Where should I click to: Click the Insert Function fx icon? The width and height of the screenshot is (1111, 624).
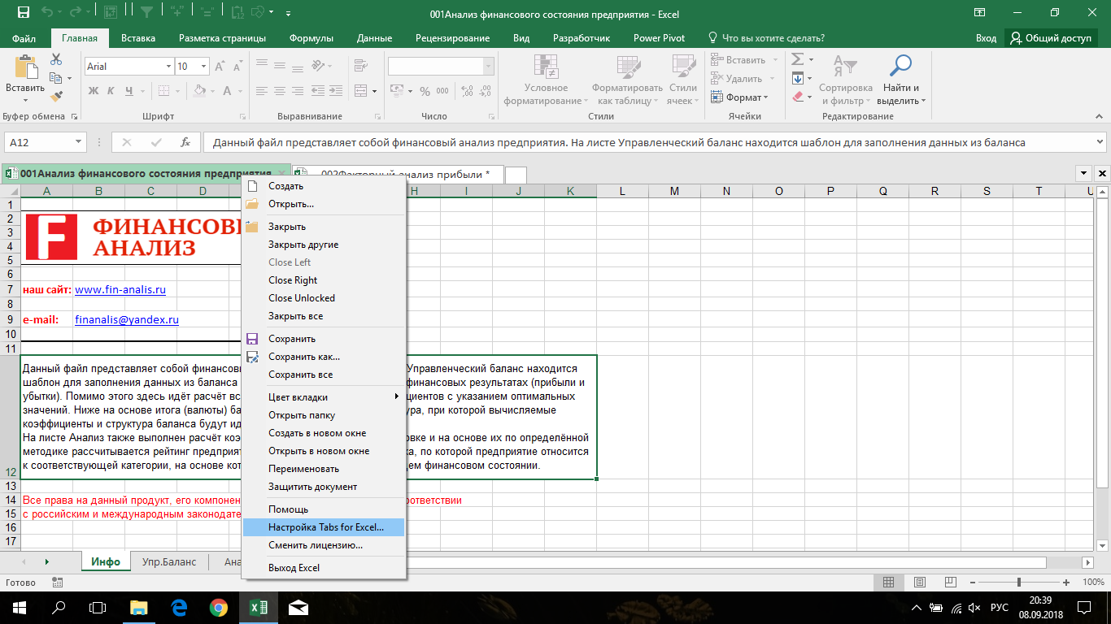pyautogui.click(x=185, y=142)
